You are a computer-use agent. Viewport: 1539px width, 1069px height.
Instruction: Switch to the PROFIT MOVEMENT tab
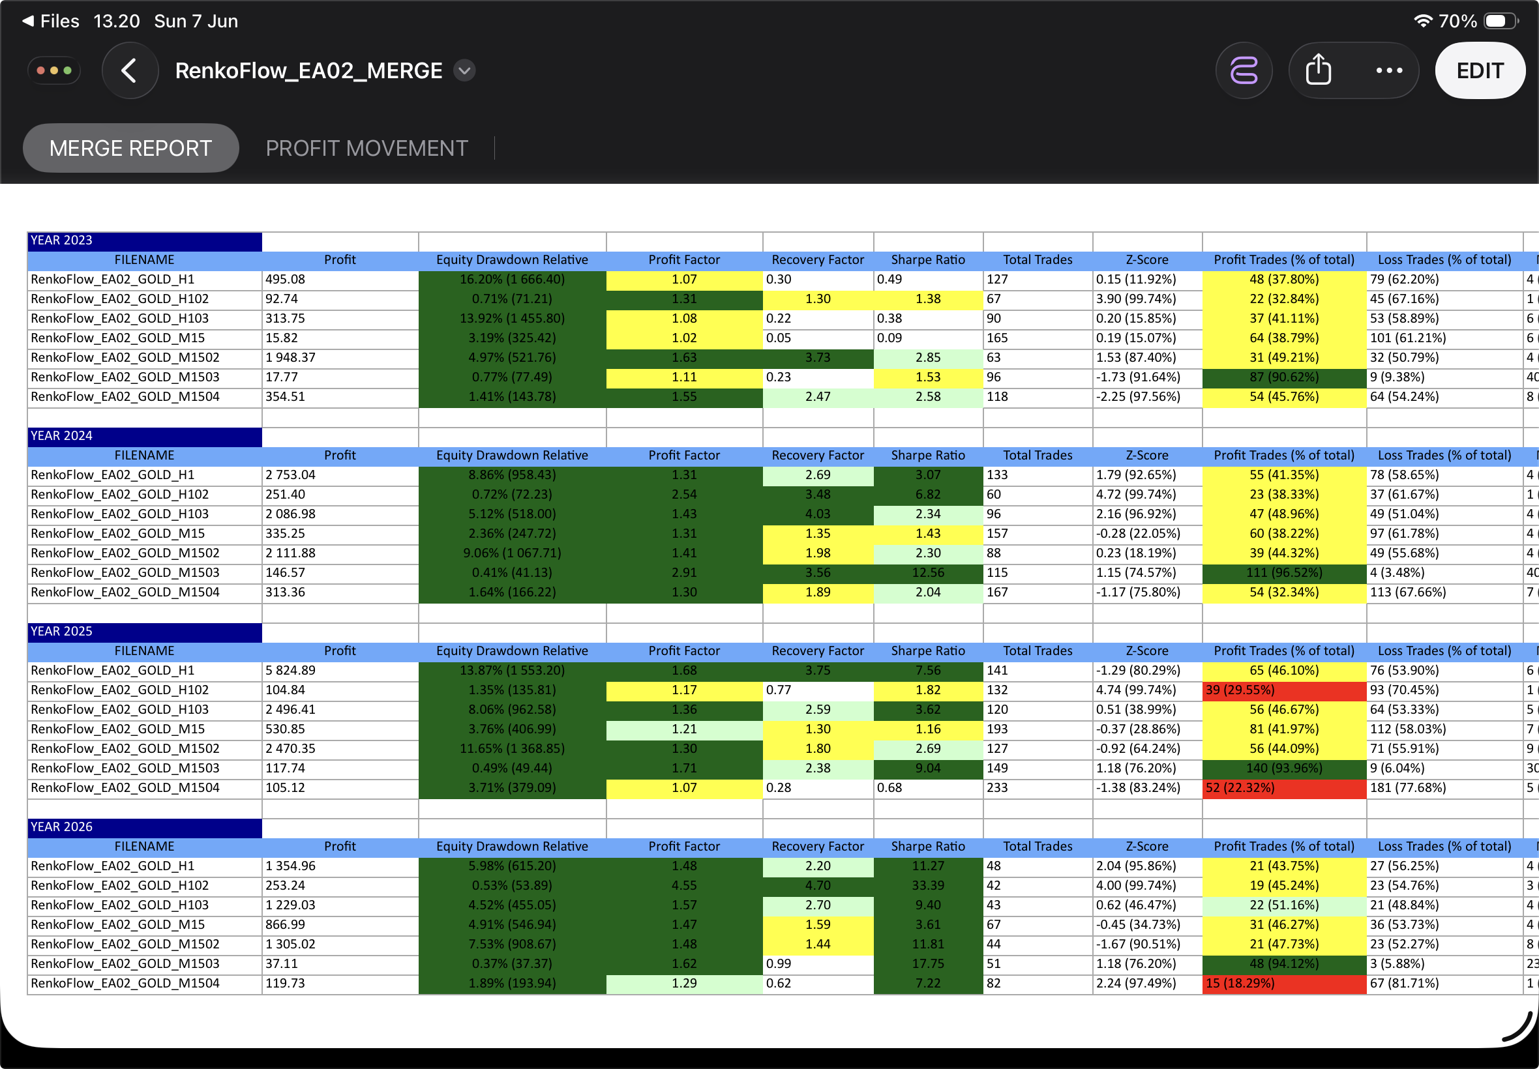(x=366, y=148)
